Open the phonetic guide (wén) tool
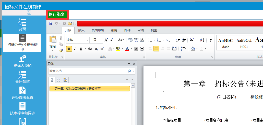This screenshot has width=263, height=125. point(136,40)
